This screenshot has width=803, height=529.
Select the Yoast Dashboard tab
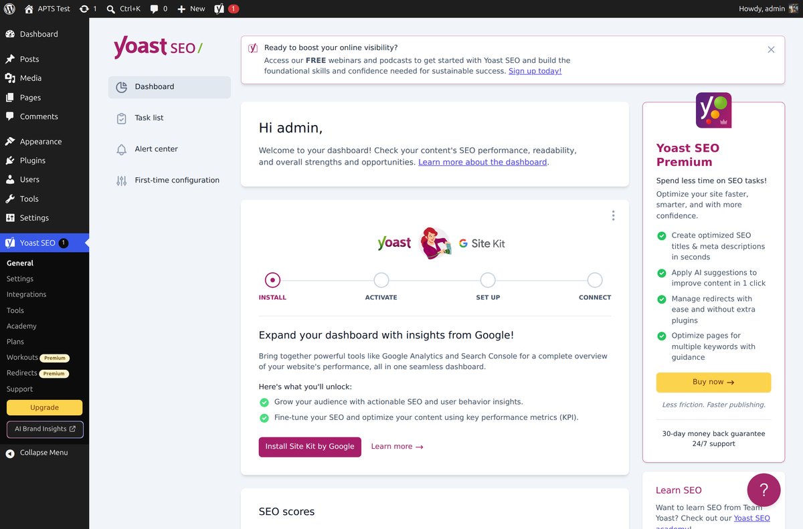(x=169, y=87)
